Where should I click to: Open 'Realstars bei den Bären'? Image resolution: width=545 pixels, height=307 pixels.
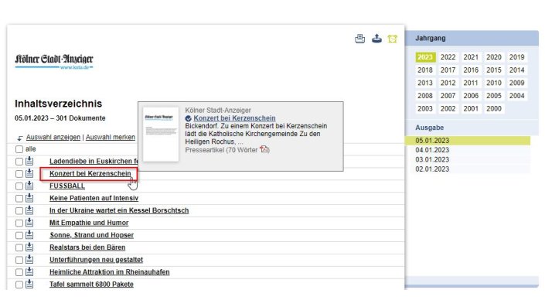[87, 247]
